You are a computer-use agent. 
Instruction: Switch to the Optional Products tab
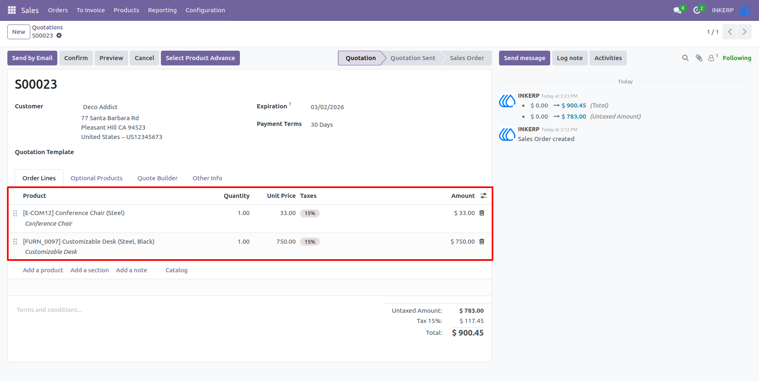(97, 178)
